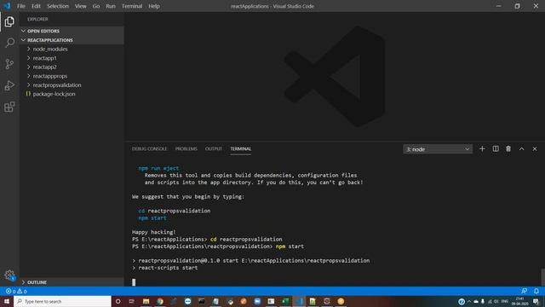Open the Manage gear menu

coord(9,275)
